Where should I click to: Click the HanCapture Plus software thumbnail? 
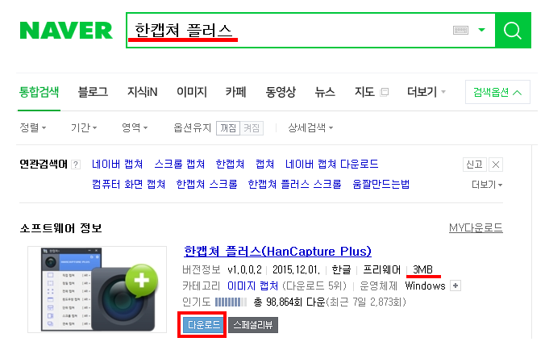pyautogui.click(x=98, y=290)
